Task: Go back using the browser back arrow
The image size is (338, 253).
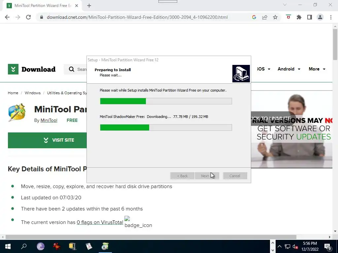Action: 7,17
